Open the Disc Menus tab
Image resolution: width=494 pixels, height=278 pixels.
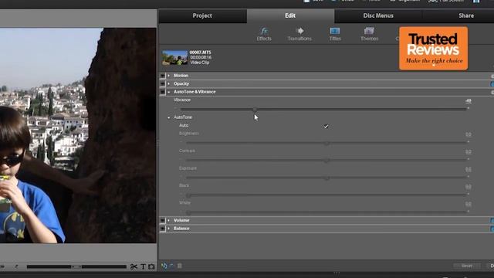point(378,15)
